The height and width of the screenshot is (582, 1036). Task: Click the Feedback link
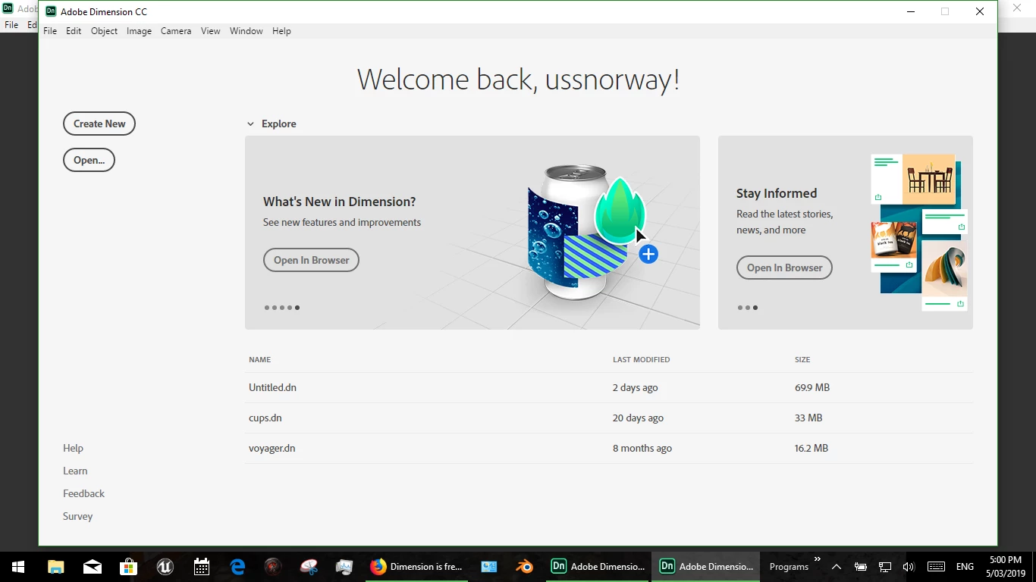coord(83,493)
